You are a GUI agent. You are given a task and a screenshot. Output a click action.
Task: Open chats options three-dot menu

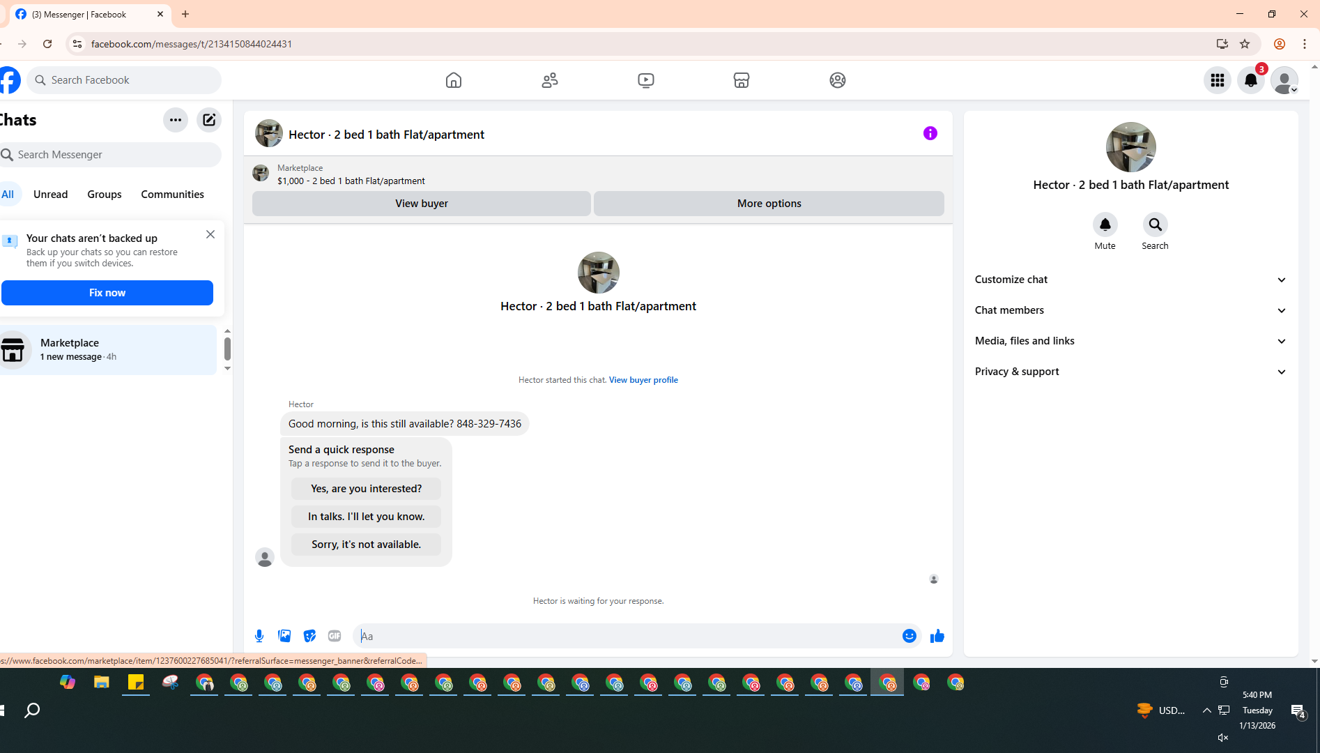(x=176, y=120)
